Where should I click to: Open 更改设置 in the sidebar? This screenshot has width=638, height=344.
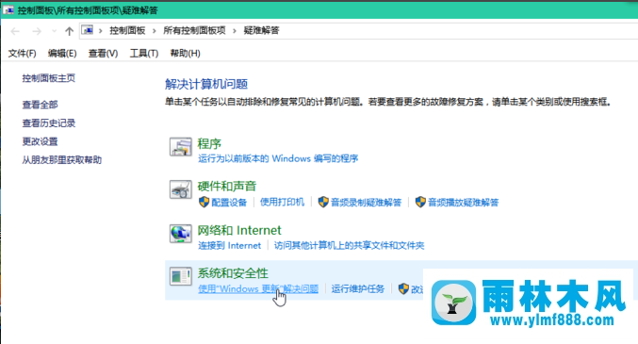point(40,141)
